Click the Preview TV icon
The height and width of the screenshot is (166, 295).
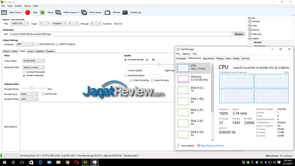click(107, 12)
